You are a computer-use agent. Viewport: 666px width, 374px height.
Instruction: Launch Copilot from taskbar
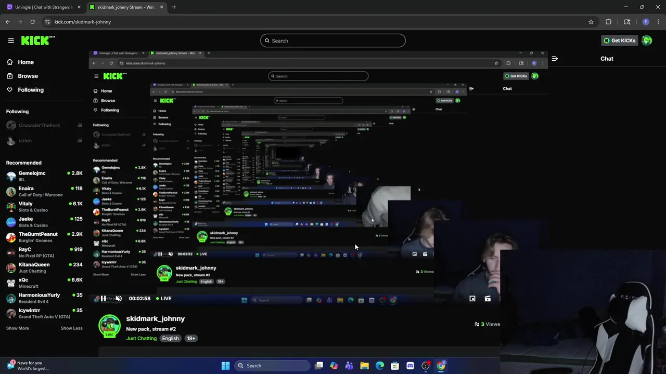pyautogui.click(x=334, y=366)
